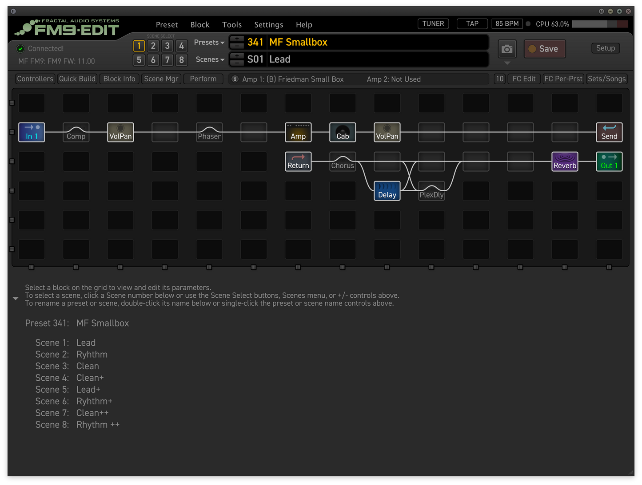
Task: Increment preset number with plus button
Action: [x=237, y=39]
